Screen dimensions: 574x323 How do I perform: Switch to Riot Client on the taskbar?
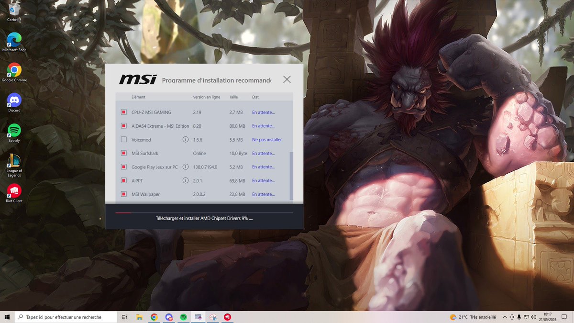228,317
